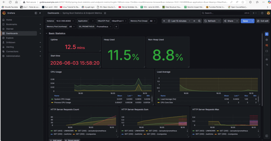Open the add-panel plus icon in right sidebar

click(267, 34)
